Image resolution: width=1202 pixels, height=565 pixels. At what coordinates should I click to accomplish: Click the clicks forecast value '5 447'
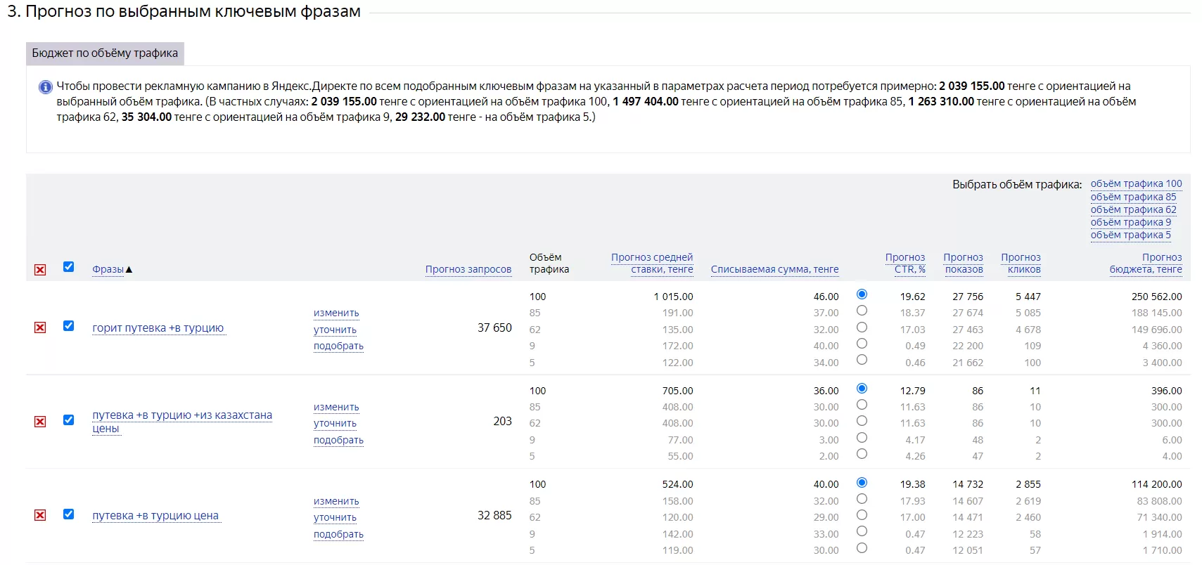1028,297
